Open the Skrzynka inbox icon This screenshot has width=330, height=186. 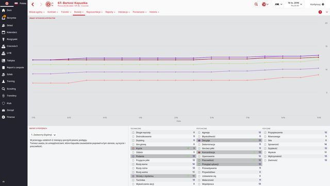pos(4,18)
